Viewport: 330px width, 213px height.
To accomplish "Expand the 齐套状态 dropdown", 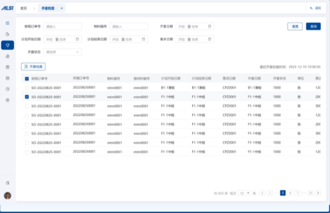I will 63,52.
